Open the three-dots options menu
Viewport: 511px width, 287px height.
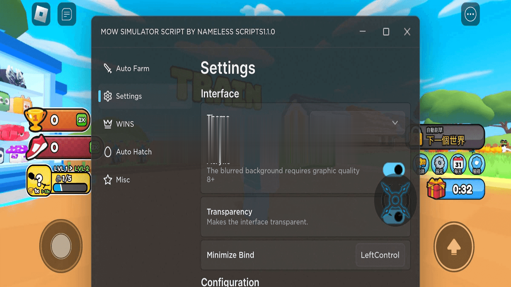[x=470, y=14]
